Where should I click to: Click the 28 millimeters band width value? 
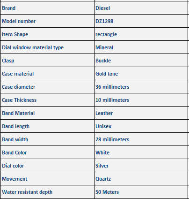tap(141, 139)
